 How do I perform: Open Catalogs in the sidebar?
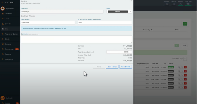pos(8,54)
